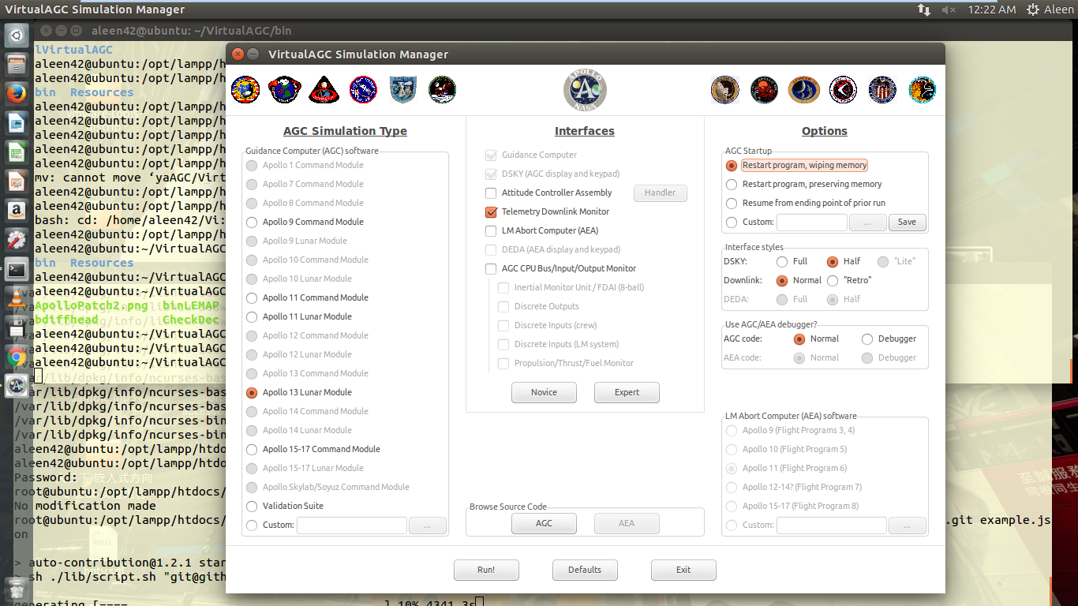Select Apollo 9 Command Module software
1078x606 pixels.
(x=305, y=222)
